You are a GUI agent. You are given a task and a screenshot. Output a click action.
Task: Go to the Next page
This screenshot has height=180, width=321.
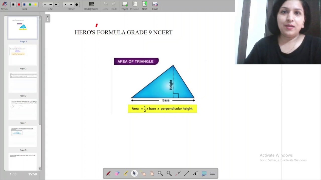[x=144, y=6]
